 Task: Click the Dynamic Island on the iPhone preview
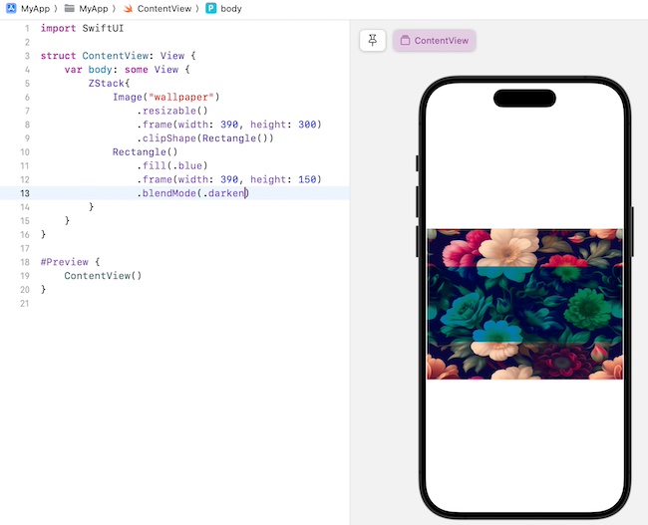524,99
